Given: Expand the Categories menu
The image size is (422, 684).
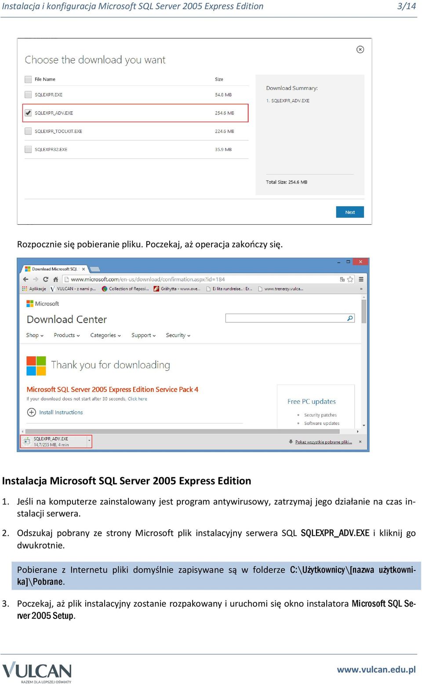Looking at the screenshot, I should pyautogui.click(x=105, y=335).
